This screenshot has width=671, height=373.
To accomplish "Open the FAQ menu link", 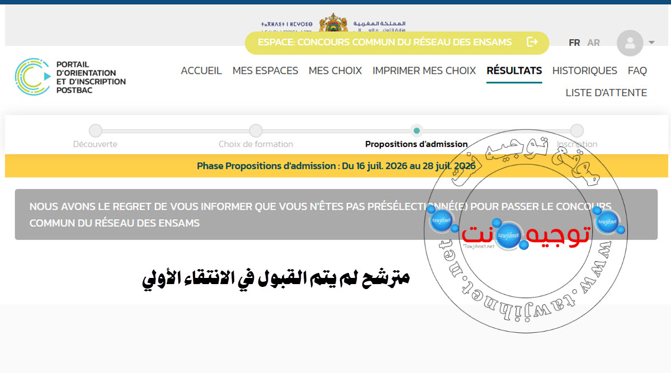I will coord(637,70).
